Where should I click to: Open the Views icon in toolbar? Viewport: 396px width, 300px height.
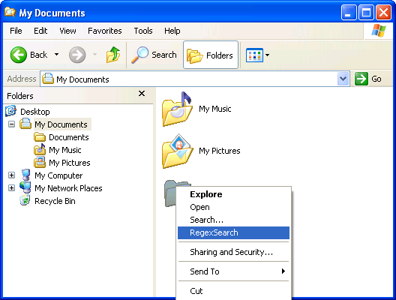click(254, 55)
